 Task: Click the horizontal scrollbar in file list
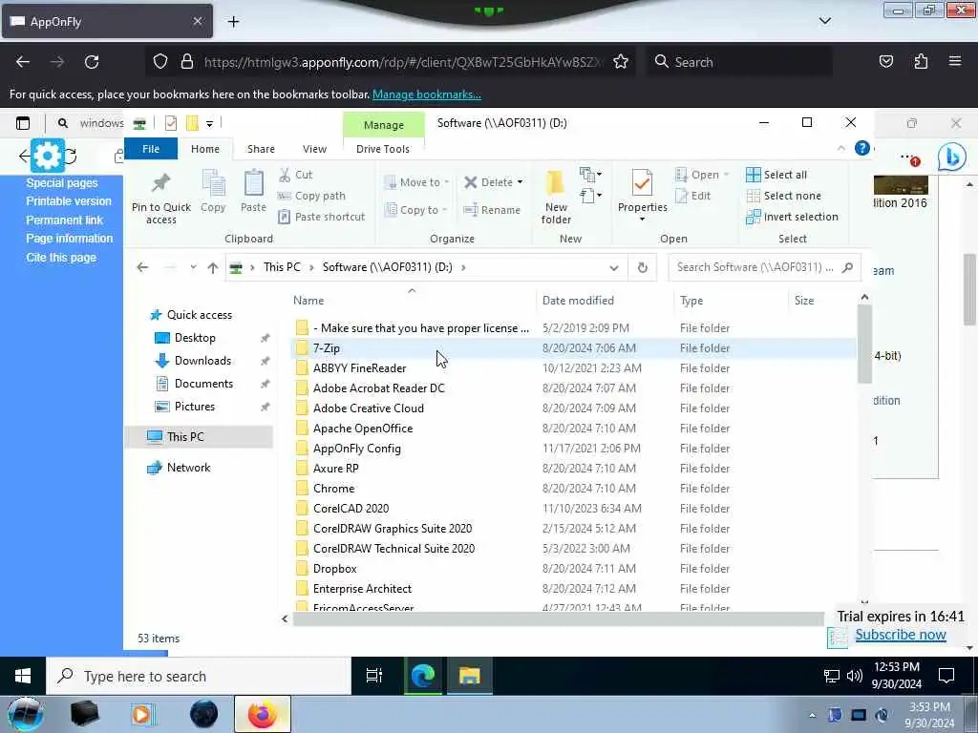558,618
